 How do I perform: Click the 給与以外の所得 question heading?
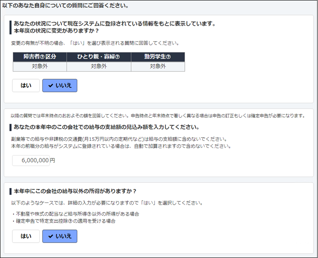click(75, 191)
